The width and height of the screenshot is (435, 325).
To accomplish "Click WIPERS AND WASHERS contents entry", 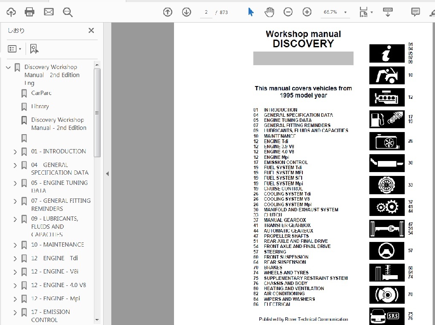I will 289,299.
